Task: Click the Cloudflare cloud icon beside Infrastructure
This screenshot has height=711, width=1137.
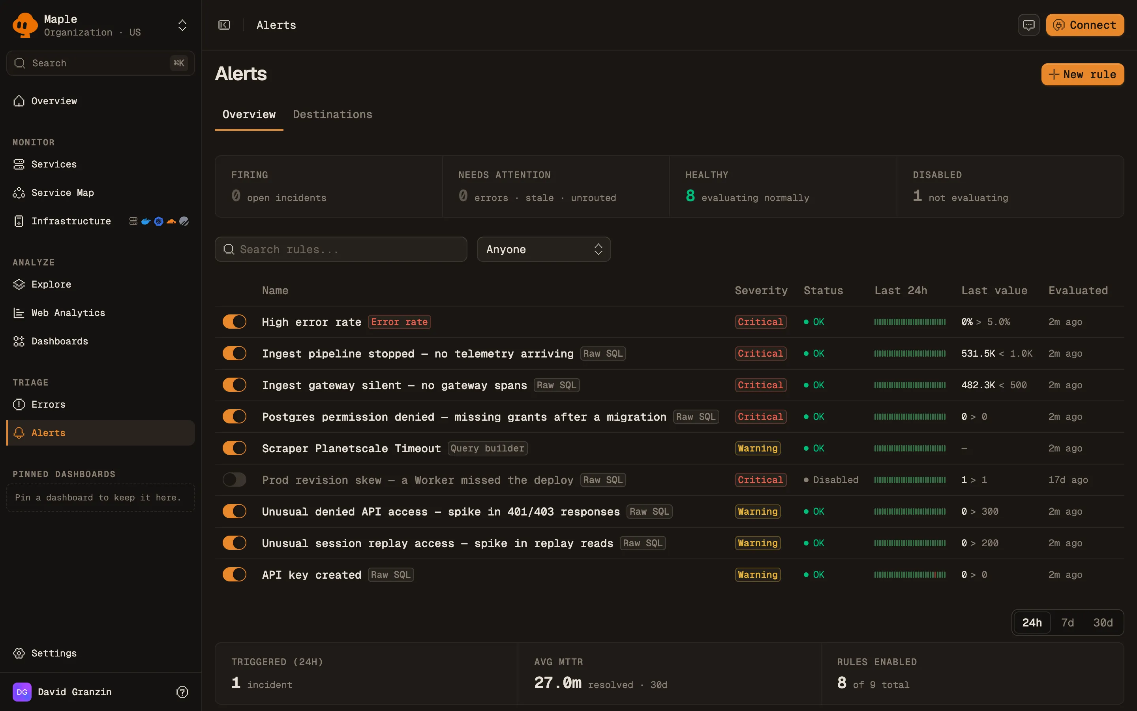Action: 171,221
